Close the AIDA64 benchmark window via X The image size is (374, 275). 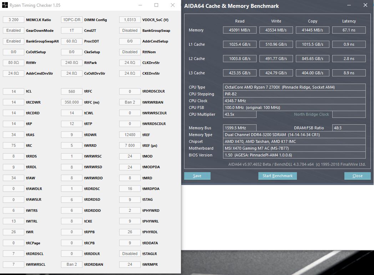tap(365, 5)
